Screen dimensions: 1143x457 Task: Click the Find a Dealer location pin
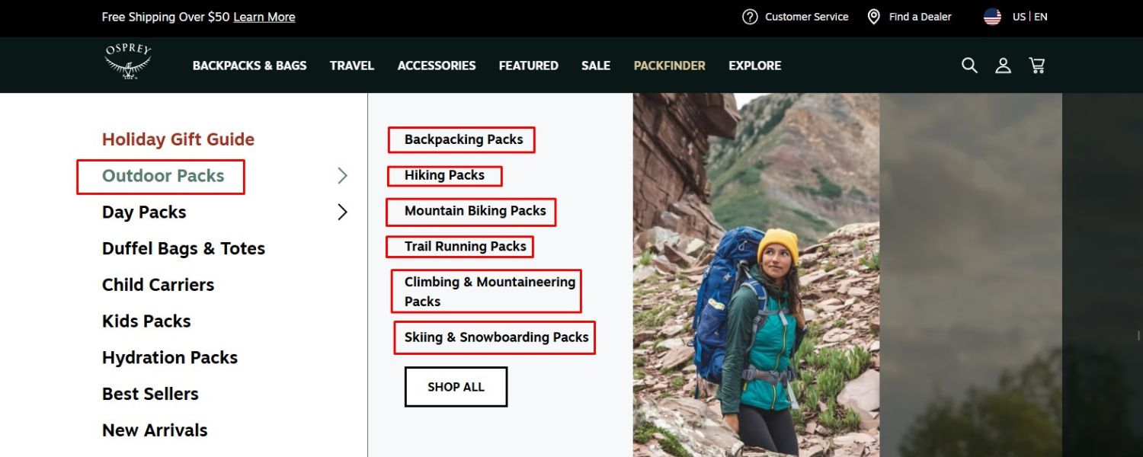point(872,16)
